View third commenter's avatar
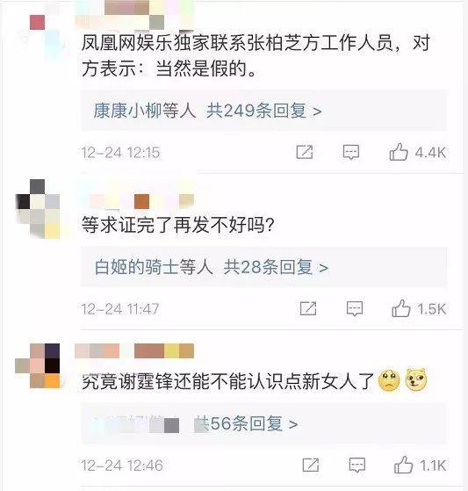Viewport: 468px width, 491px height. (x=38, y=365)
